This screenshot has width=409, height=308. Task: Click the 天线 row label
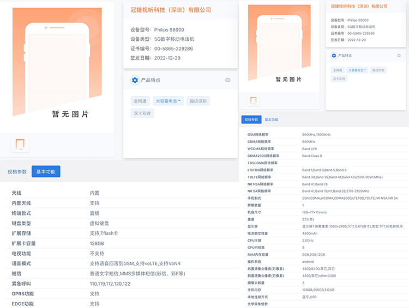tap(16, 193)
